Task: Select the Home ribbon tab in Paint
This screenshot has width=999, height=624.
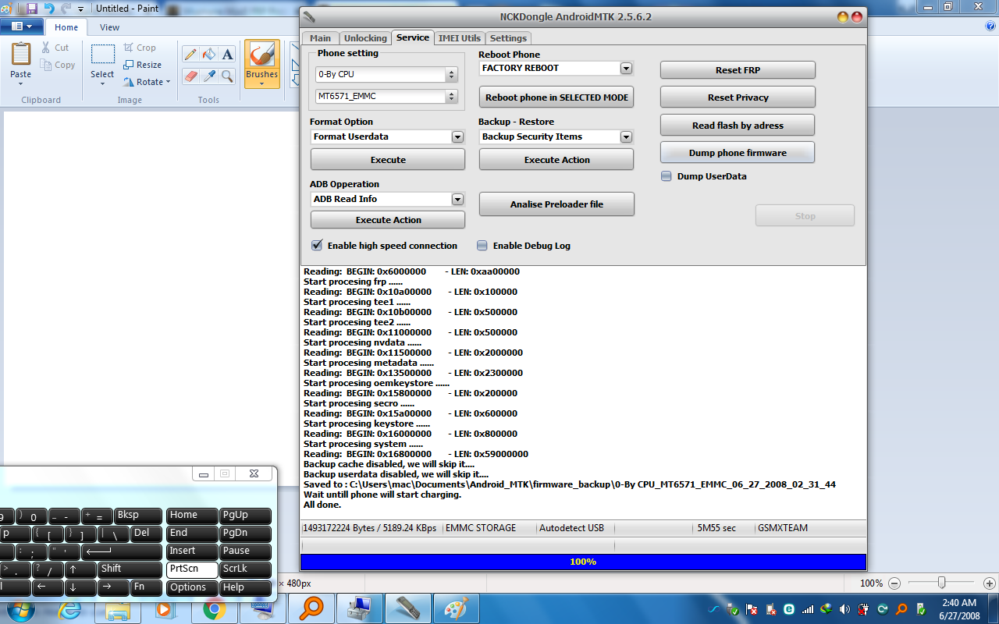Action: click(x=66, y=27)
